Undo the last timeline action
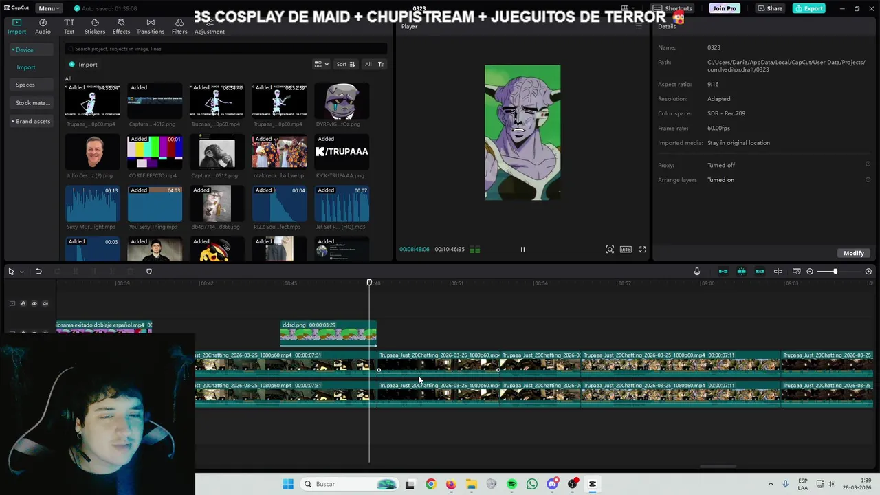This screenshot has height=495, width=880. click(x=38, y=272)
